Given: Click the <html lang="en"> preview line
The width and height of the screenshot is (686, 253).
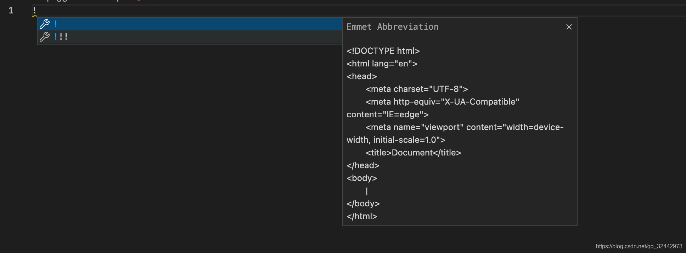Looking at the screenshot, I should coord(382,64).
